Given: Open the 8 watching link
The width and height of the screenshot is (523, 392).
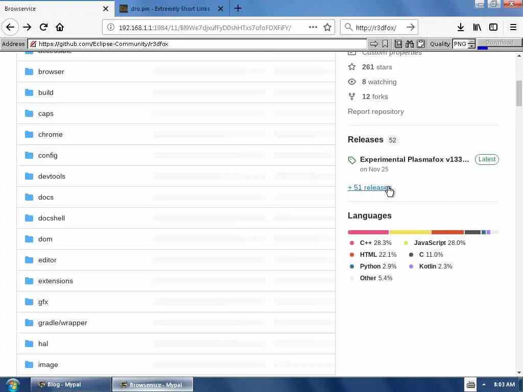Looking at the screenshot, I should click(379, 82).
